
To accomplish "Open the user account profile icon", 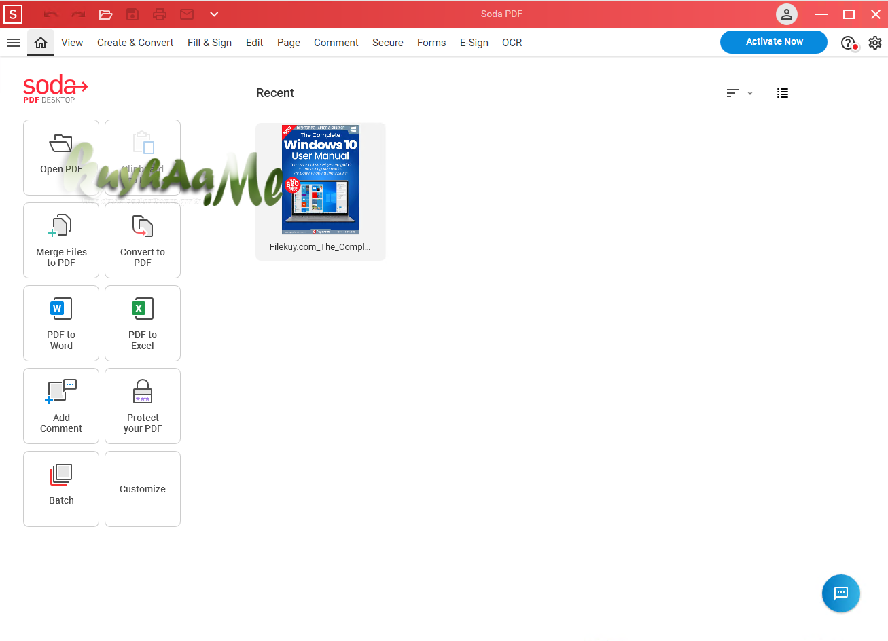I will [787, 14].
